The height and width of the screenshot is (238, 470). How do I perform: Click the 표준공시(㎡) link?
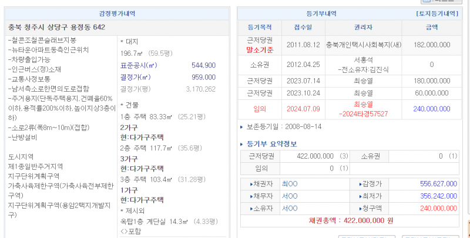[x=138, y=65]
